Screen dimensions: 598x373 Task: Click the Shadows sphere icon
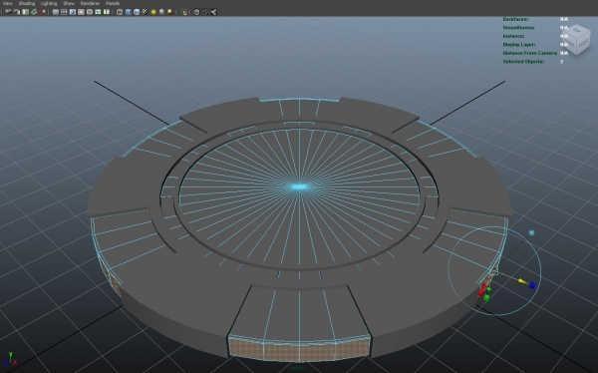pyautogui.click(x=161, y=12)
